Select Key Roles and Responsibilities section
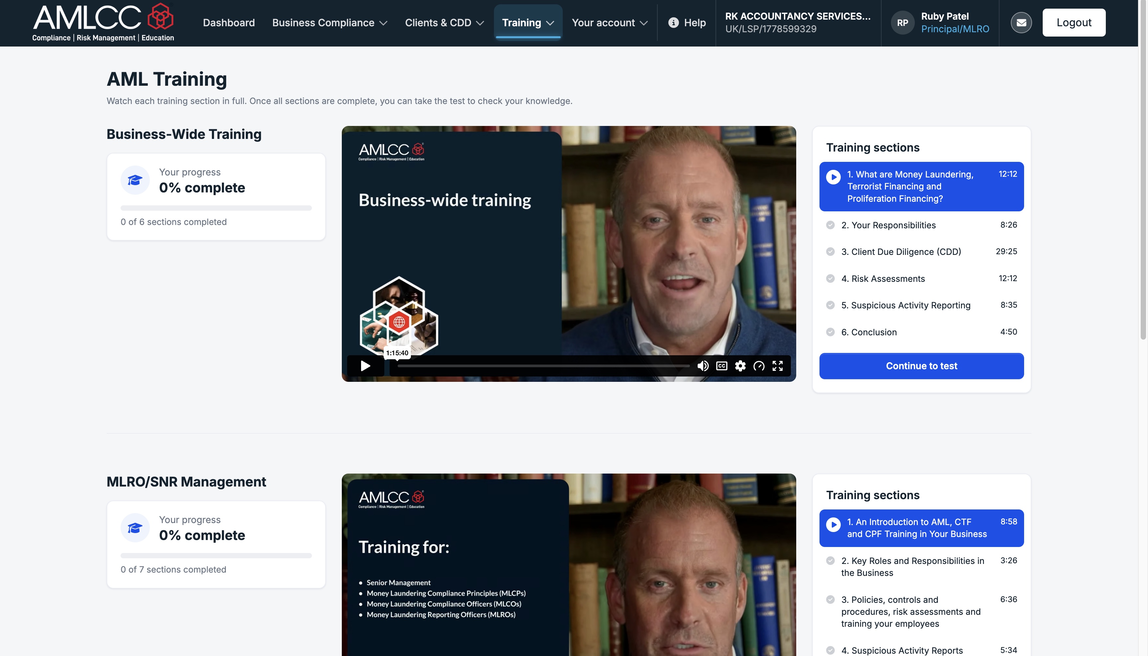The image size is (1148, 656). (921, 567)
